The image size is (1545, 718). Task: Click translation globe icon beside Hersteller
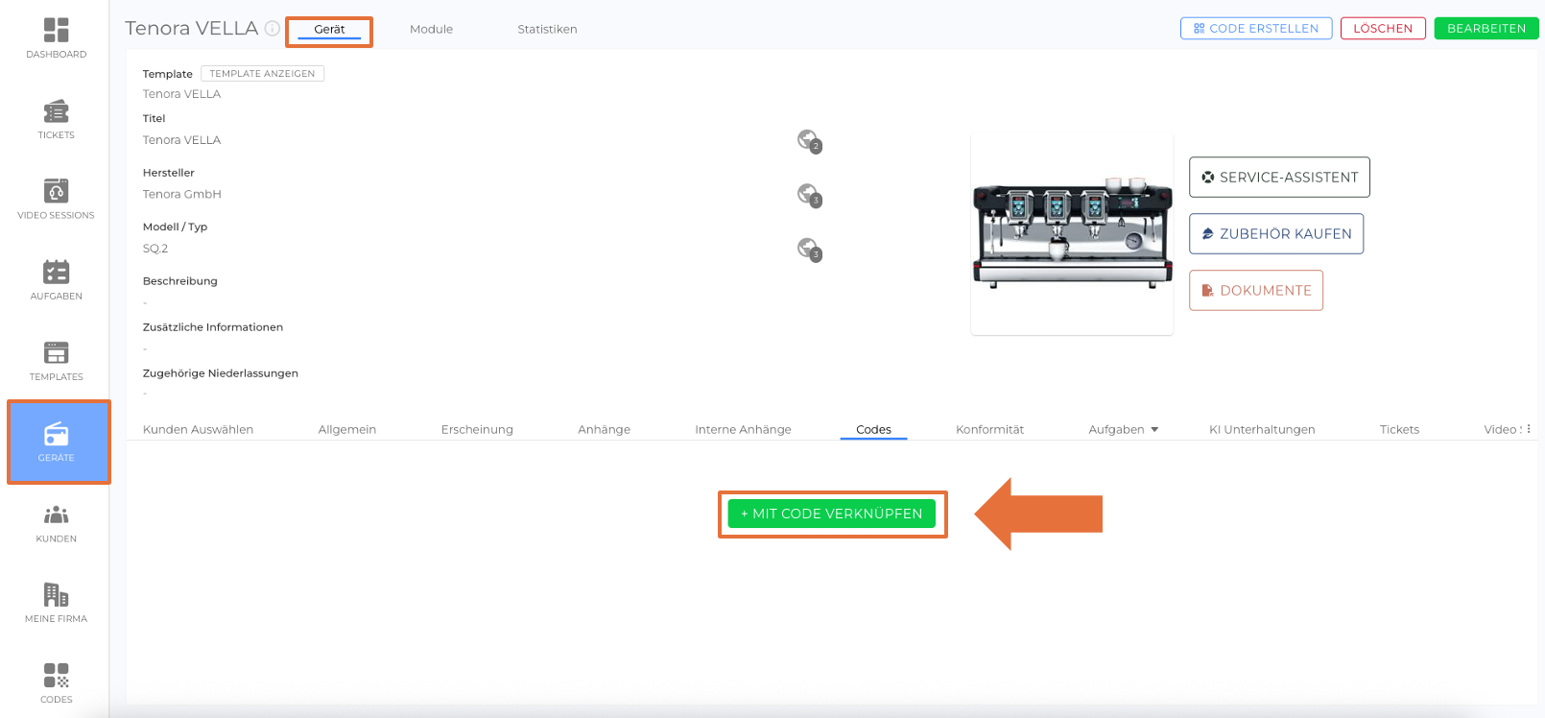coord(809,195)
